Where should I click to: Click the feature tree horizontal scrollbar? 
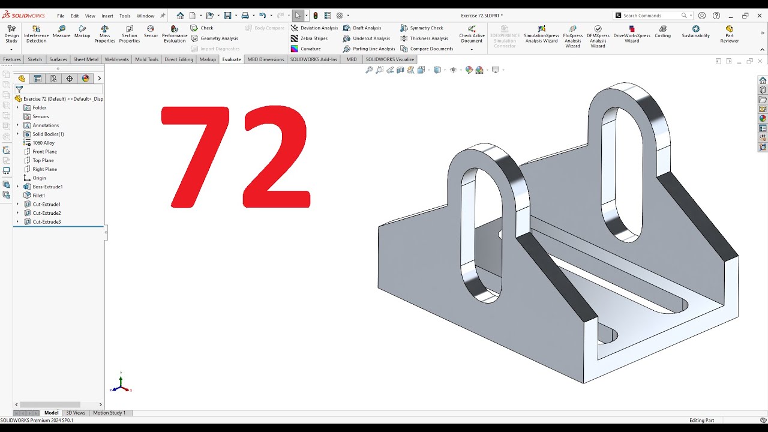[50, 404]
